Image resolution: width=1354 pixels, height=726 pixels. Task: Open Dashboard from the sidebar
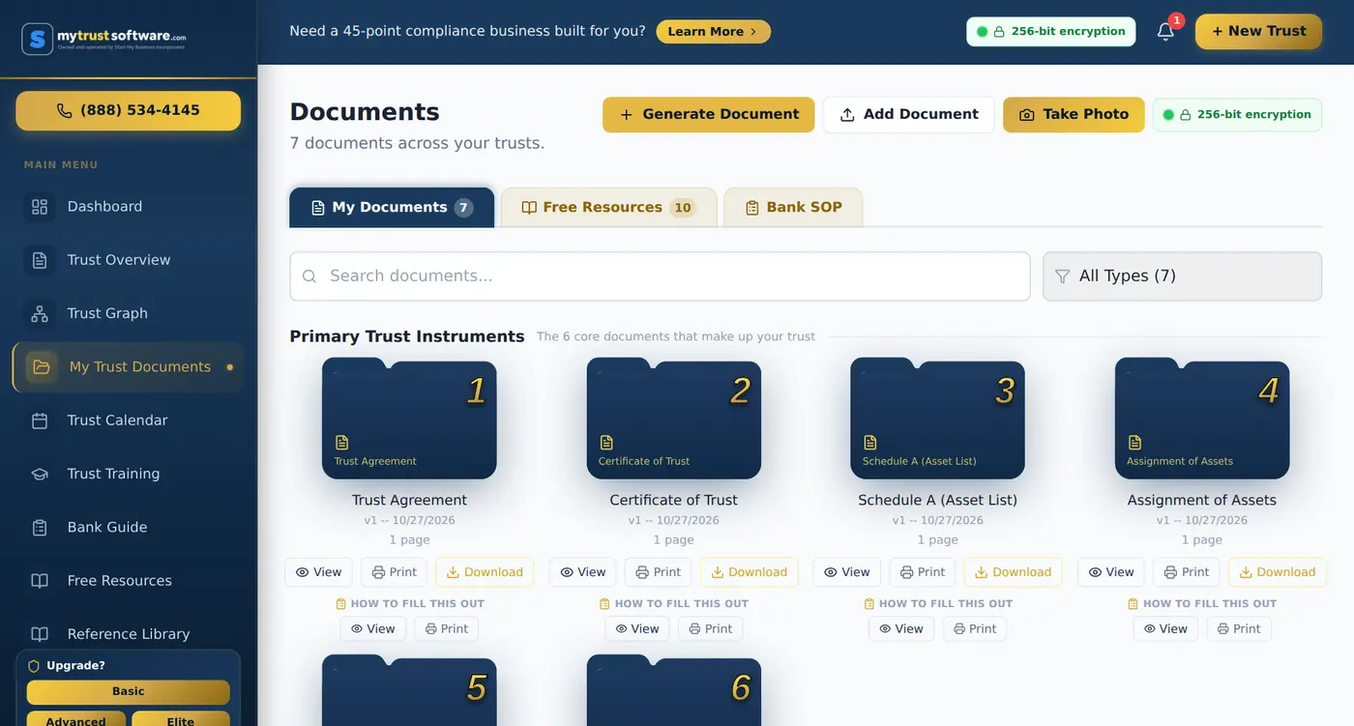128,207
